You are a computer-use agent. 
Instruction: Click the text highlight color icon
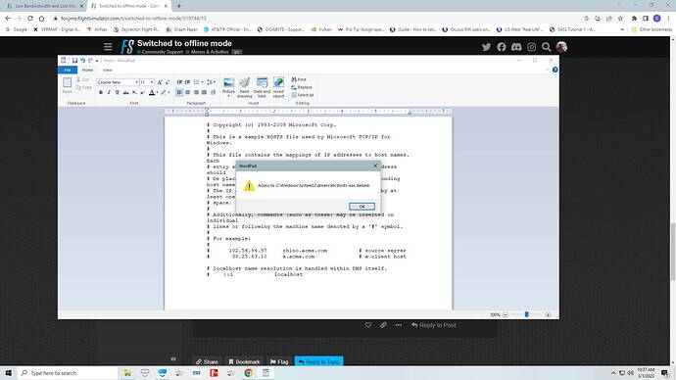click(x=164, y=93)
